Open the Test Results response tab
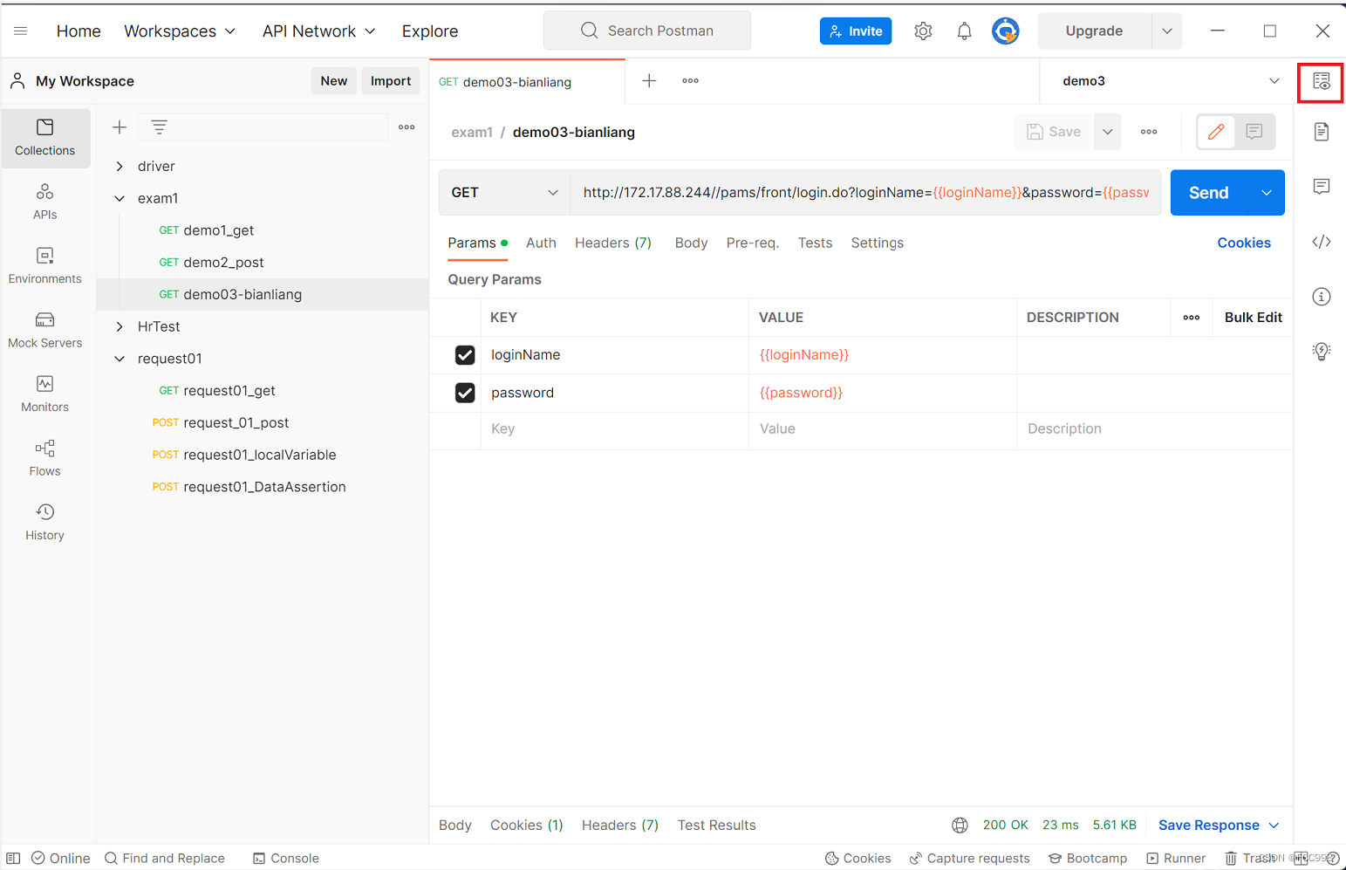This screenshot has height=870, width=1346. (717, 825)
